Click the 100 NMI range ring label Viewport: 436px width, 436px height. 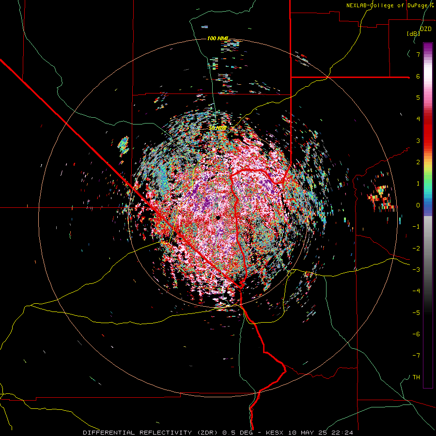(218, 38)
